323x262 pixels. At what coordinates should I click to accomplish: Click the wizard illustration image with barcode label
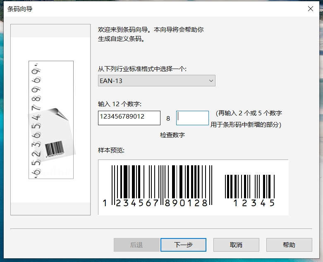(x=51, y=120)
